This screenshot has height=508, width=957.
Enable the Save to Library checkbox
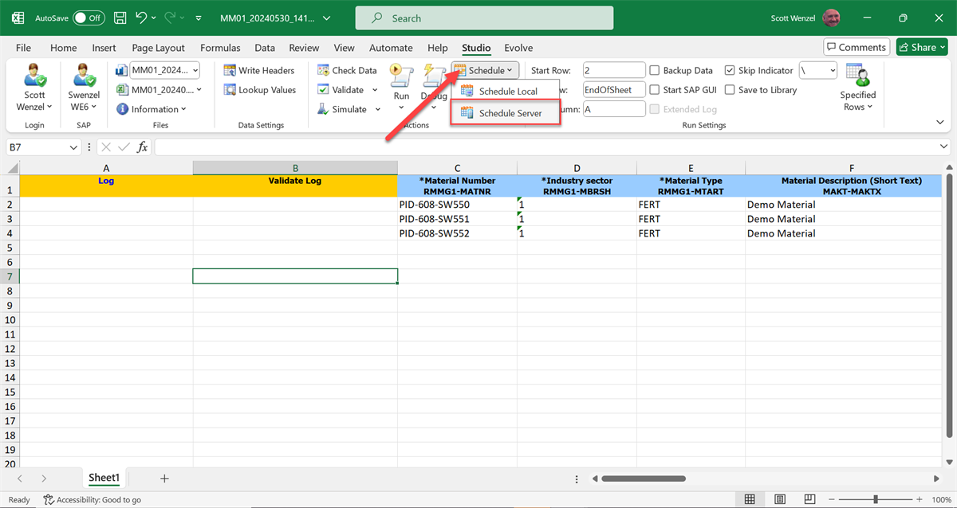(x=730, y=90)
